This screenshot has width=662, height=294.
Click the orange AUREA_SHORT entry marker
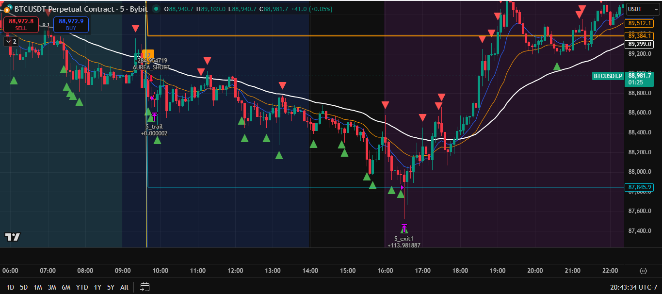coord(148,54)
